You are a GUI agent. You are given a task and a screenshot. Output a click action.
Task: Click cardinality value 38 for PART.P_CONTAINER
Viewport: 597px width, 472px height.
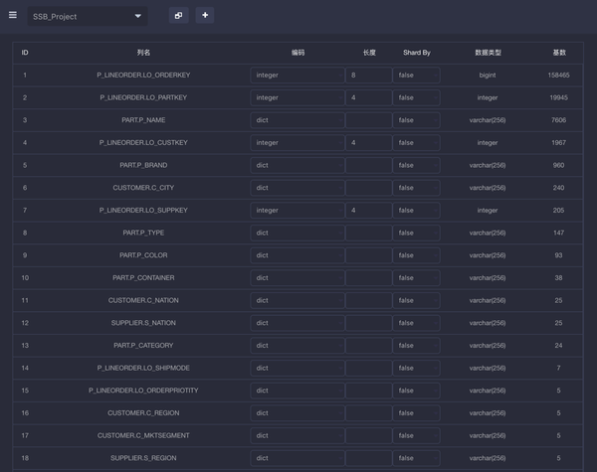tap(558, 278)
